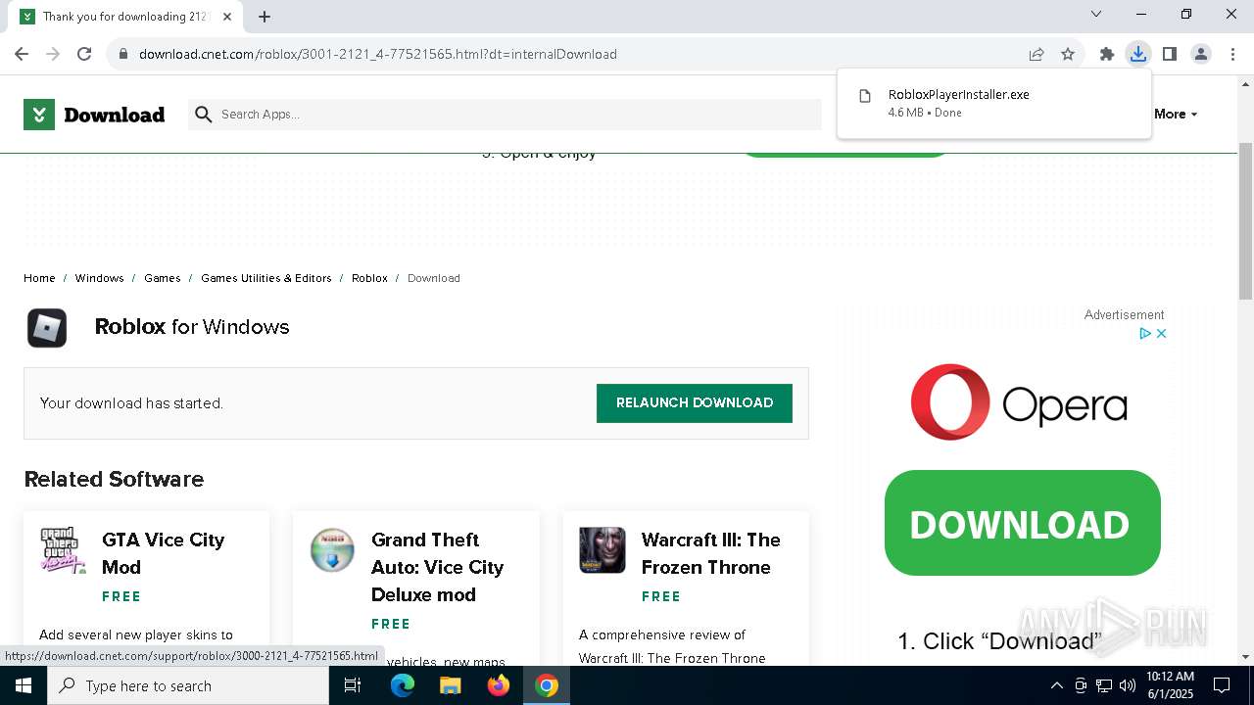The height and width of the screenshot is (705, 1254).
Task: Click the Search Apps input field
Action: [x=505, y=115]
